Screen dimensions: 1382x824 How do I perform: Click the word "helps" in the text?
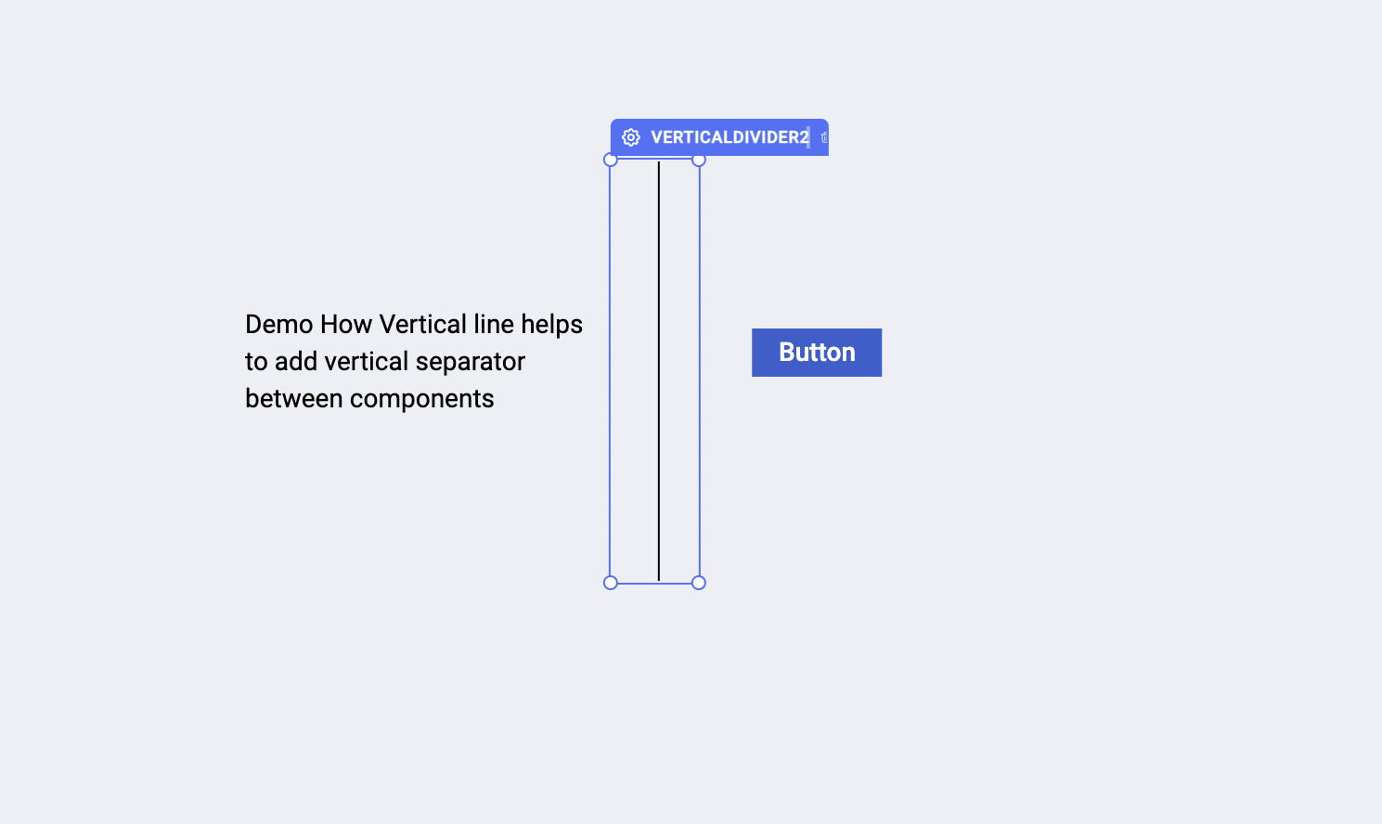[551, 325]
